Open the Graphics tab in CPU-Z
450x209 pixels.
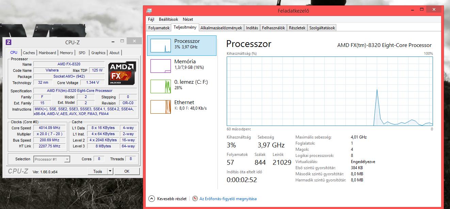[98, 53]
